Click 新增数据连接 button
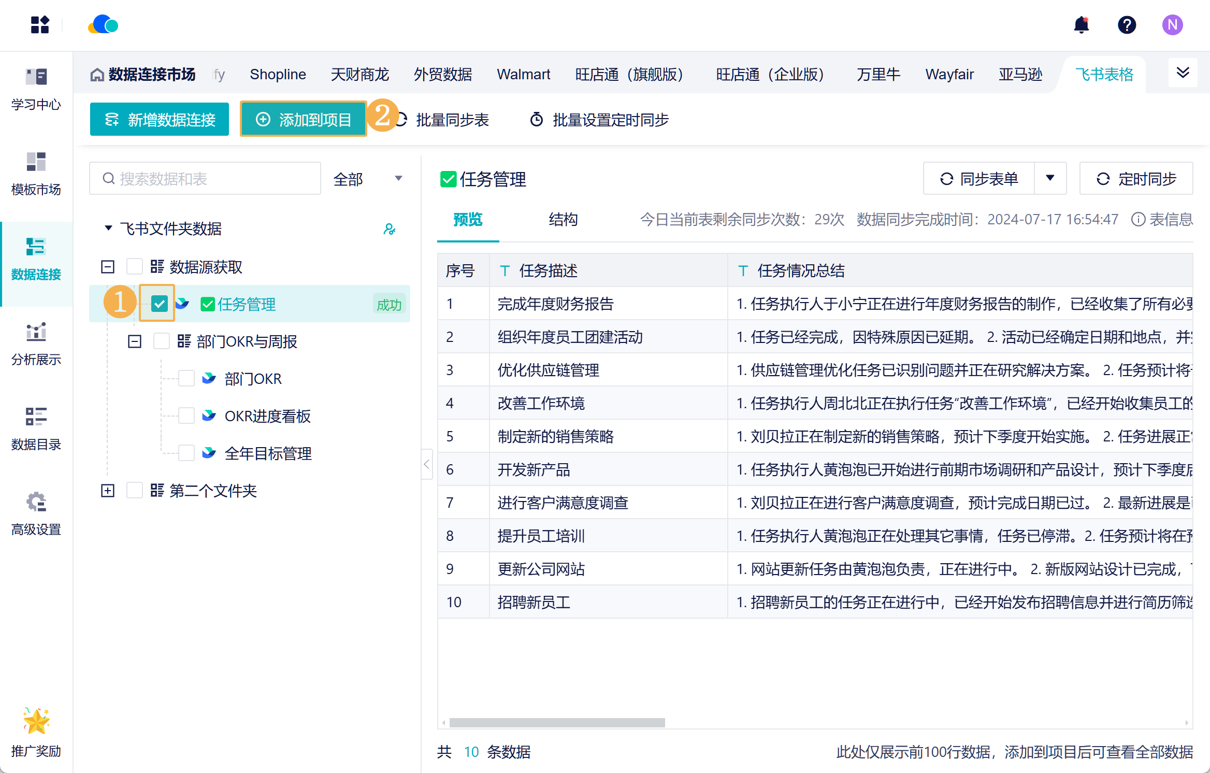The height and width of the screenshot is (773, 1210). [159, 119]
